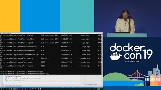The image size is (161, 90).
Task: Click the mcr.microsoft.com/dotnet/framework/sdk entry
Action: [17, 50]
